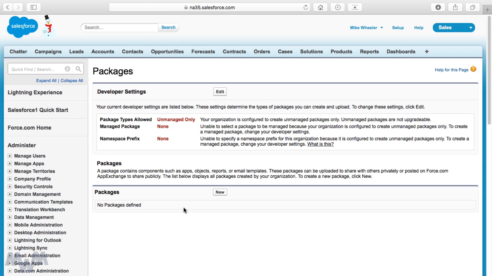The width and height of the screenshot is (492, 276).
Task: Click the 'What is this?' link
Action: (x=321, y=144)
